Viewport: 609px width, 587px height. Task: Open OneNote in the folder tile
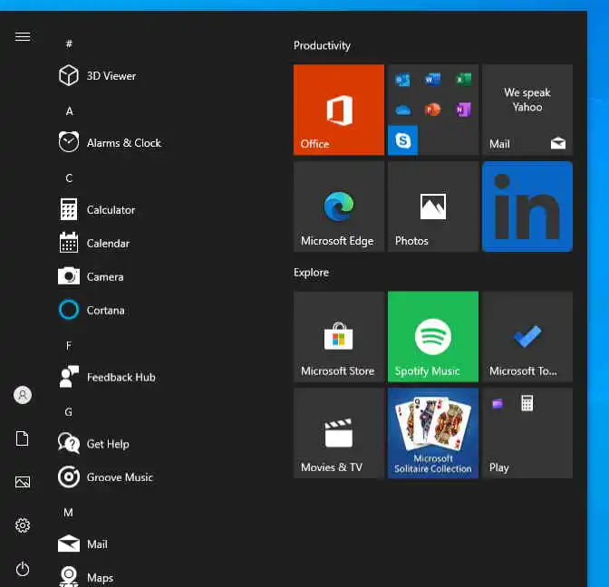[x=463, y=110]
